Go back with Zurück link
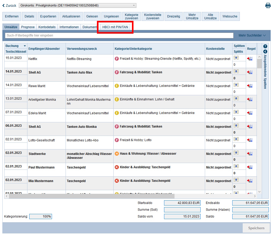 (9, 5)
